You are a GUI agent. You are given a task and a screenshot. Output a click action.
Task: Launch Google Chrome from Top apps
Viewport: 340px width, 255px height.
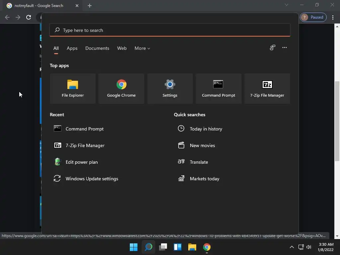pos(121,89)
